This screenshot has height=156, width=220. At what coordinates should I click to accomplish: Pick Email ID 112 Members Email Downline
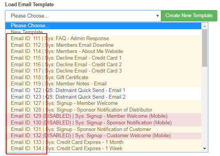coord(103,45)
